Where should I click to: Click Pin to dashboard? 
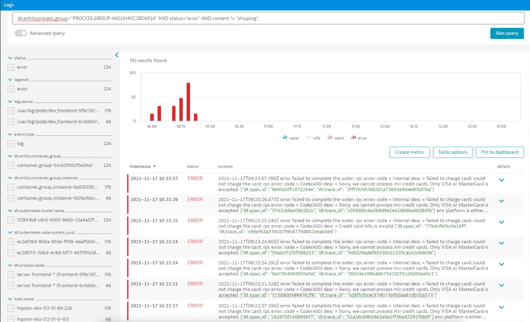pyautogui.click(x=499, y=152)
